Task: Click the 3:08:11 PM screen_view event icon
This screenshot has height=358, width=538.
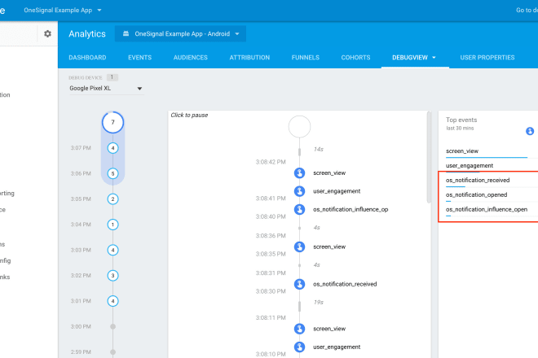Action: pos(299,329)
